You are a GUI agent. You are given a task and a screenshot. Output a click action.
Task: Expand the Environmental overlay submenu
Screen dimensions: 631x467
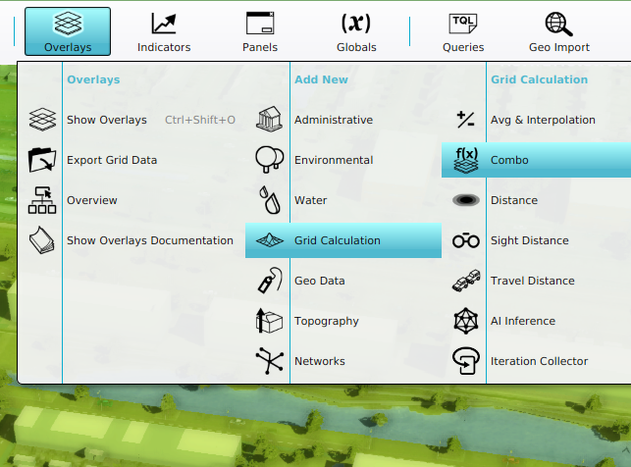(x=333, y=160)
